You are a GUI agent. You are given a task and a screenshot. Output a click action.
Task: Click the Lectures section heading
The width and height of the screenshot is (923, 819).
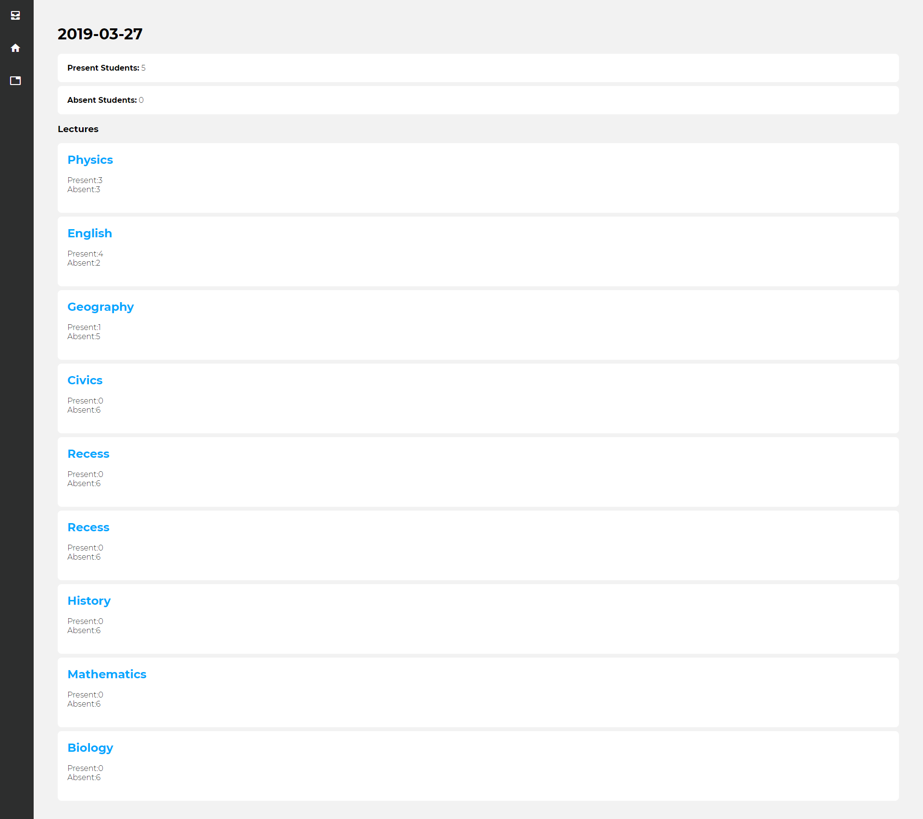(78, 129)
